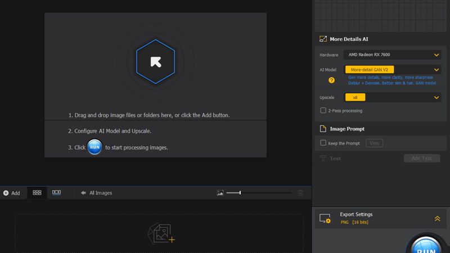Click the AI model description text
The width and height of the screenshot is (450, 253).
pyautogui.click(x=392, y=80)
